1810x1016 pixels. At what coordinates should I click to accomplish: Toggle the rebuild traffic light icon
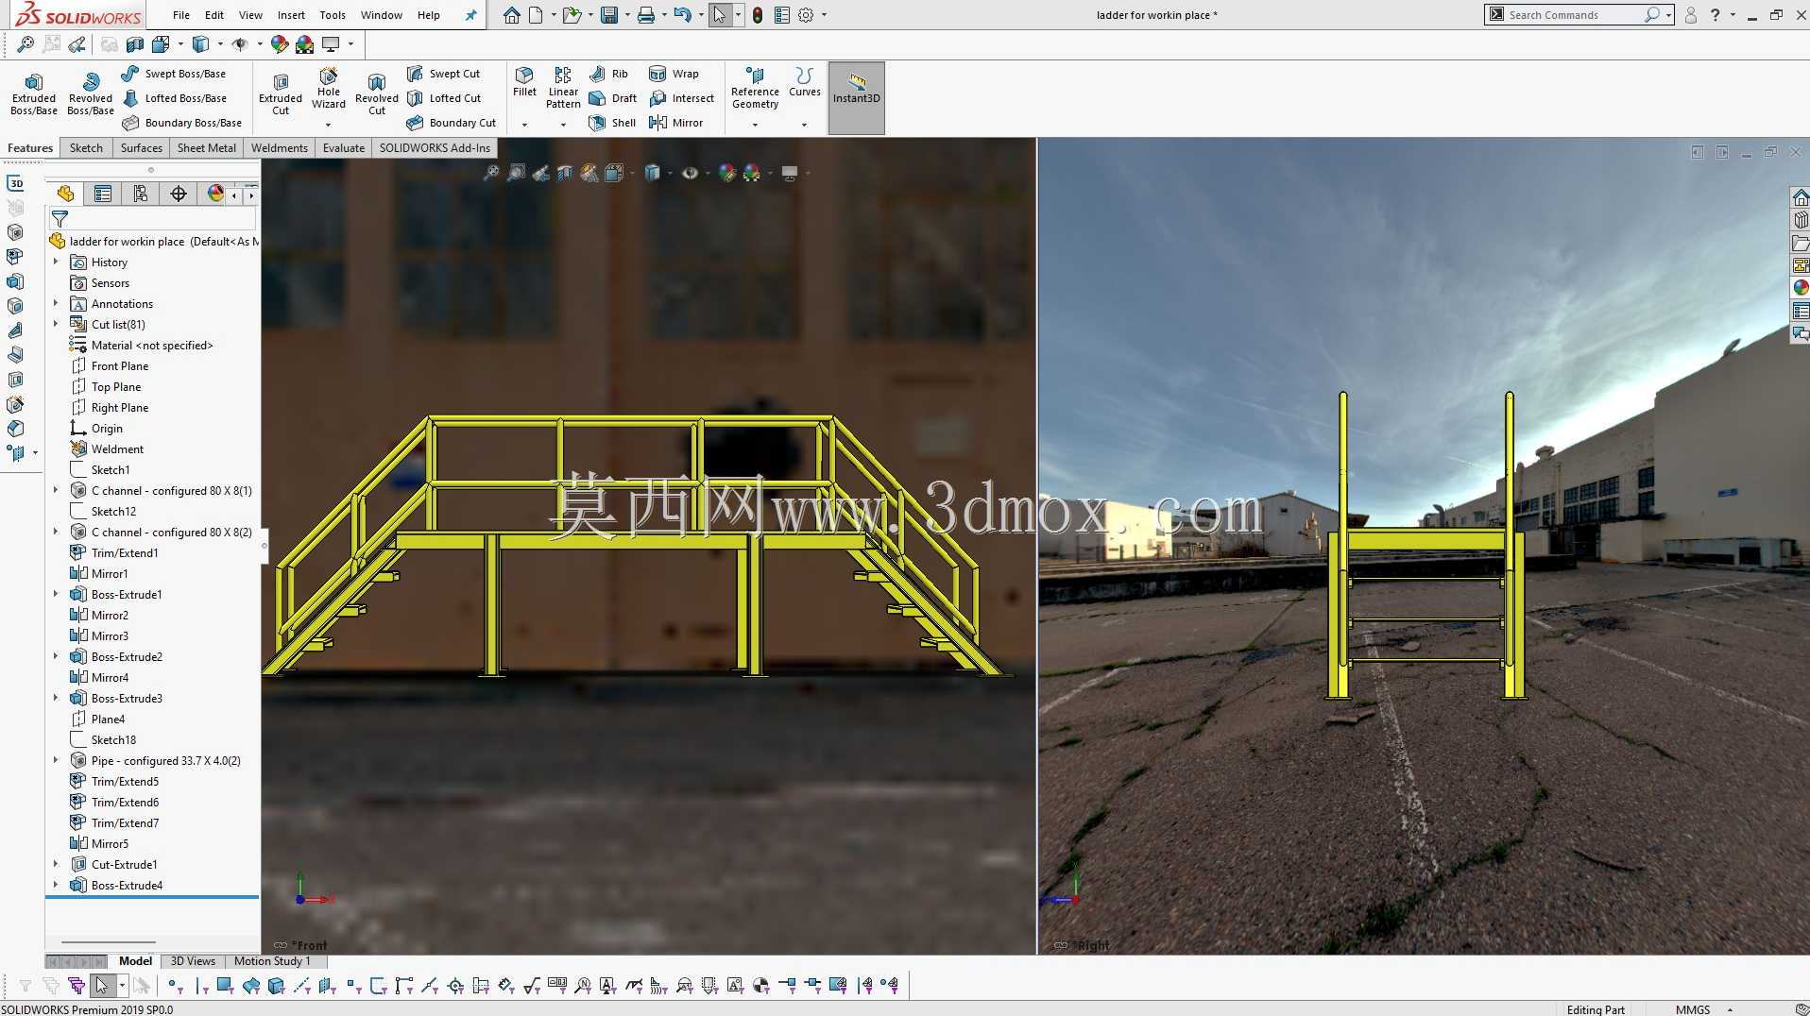point(758,15)
